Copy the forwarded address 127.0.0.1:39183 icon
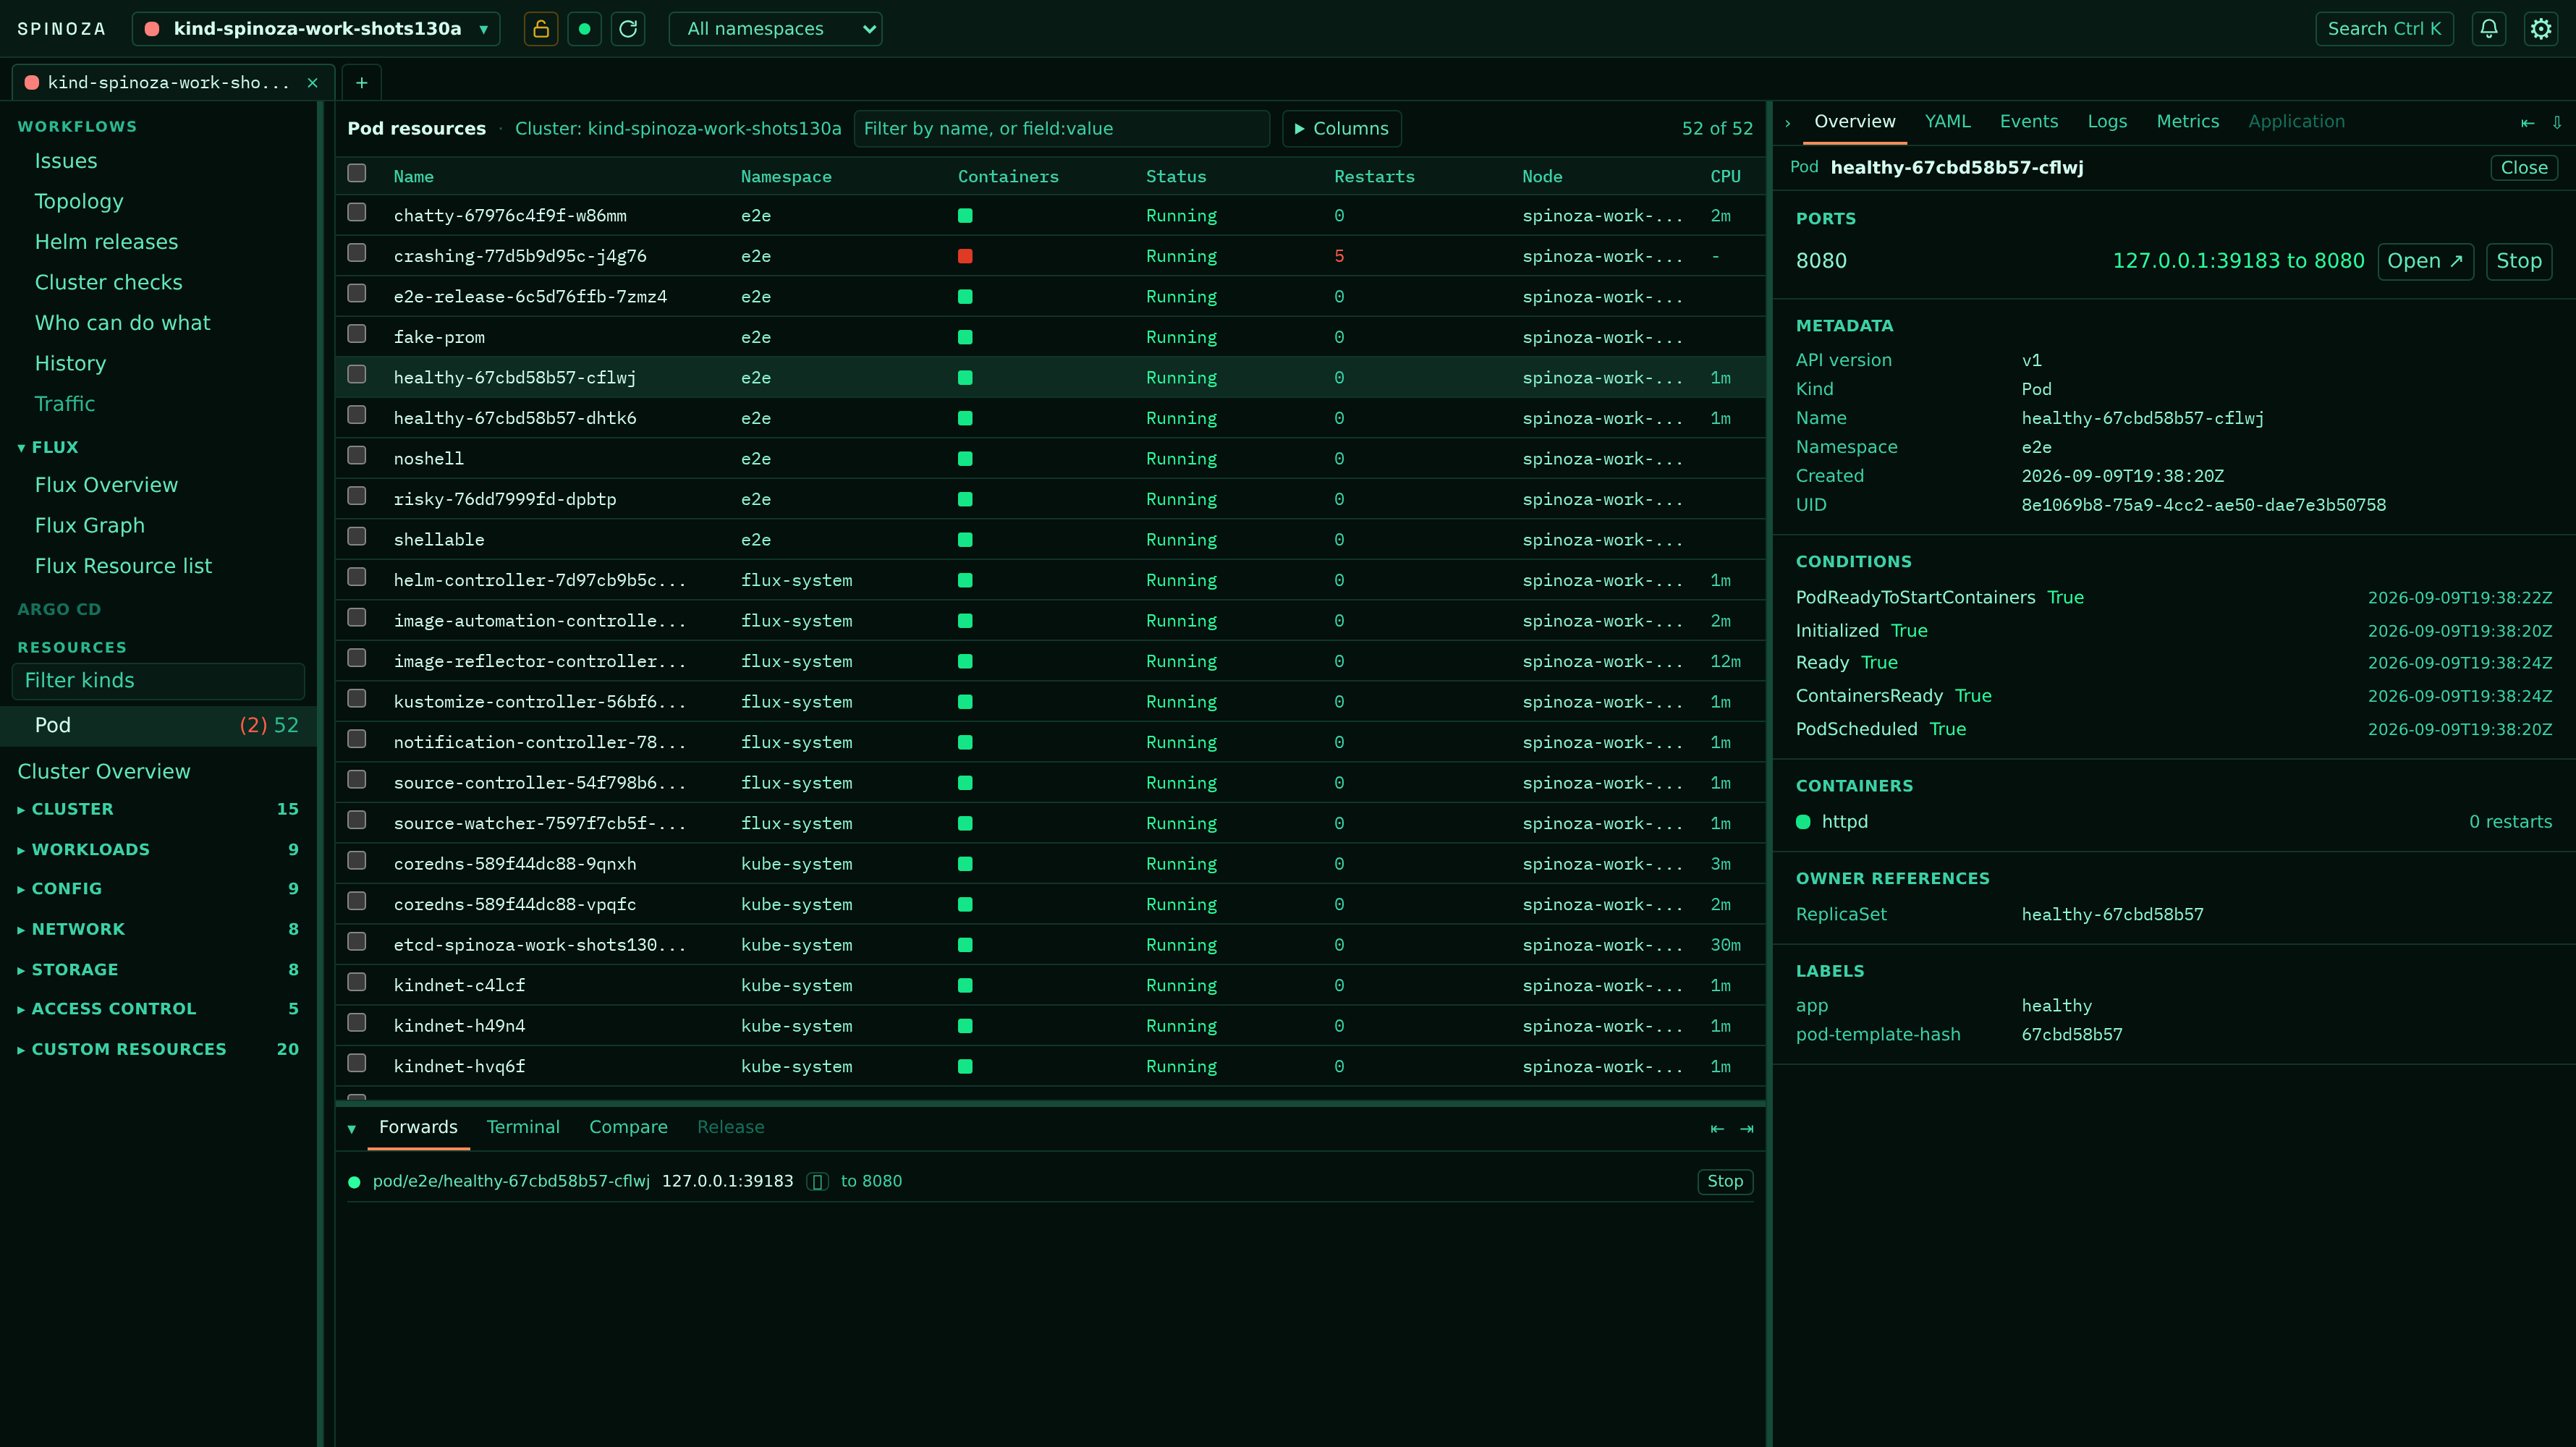 coord(817,1182)
